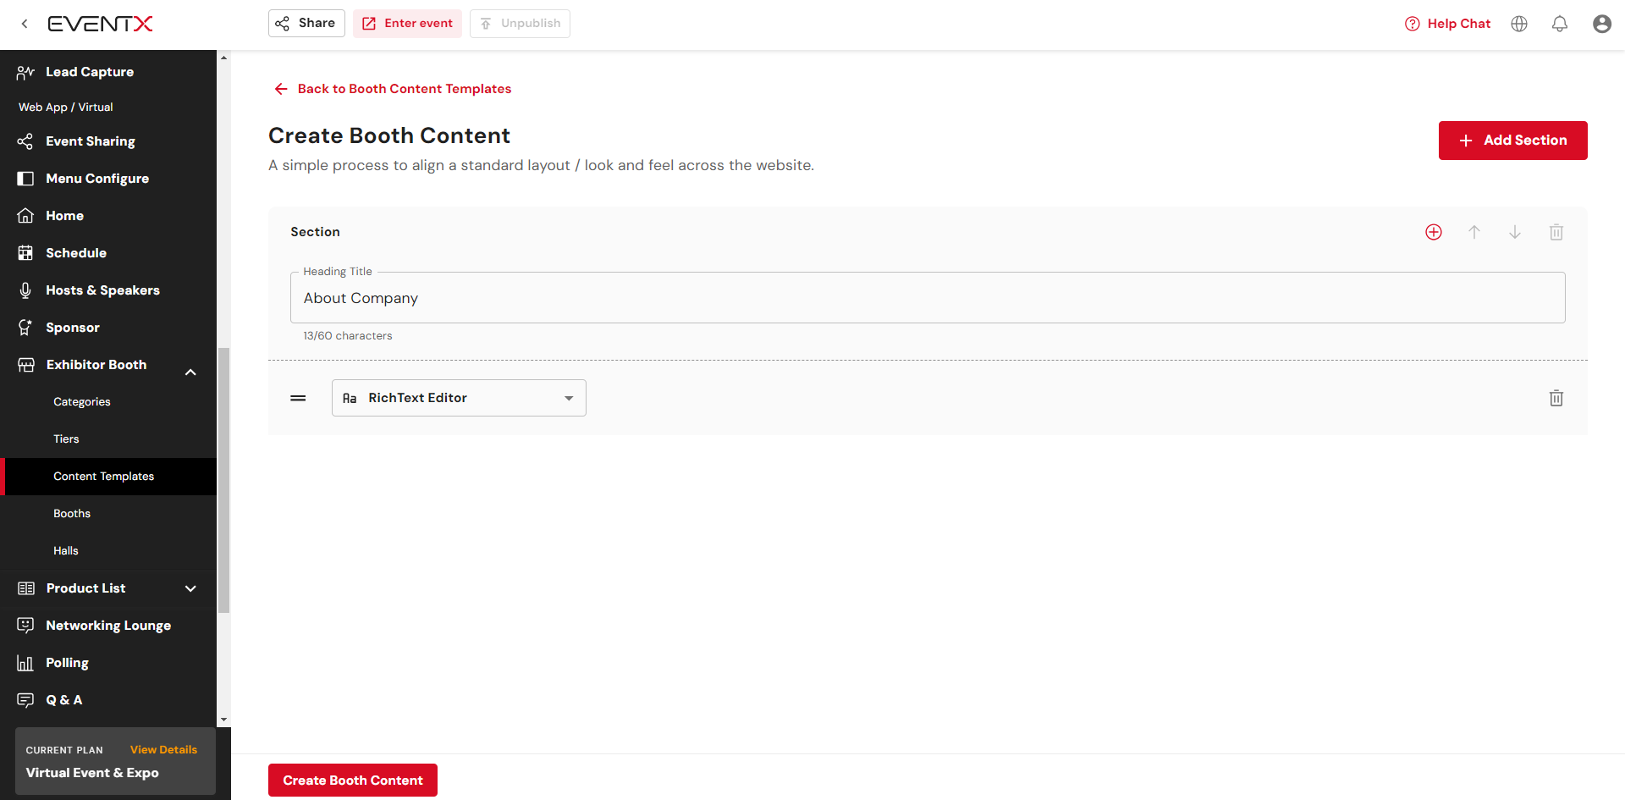Open the notifications bell
This screenshot has width=1625, height=800.
pyautogui.click(x=1560, y=24)
